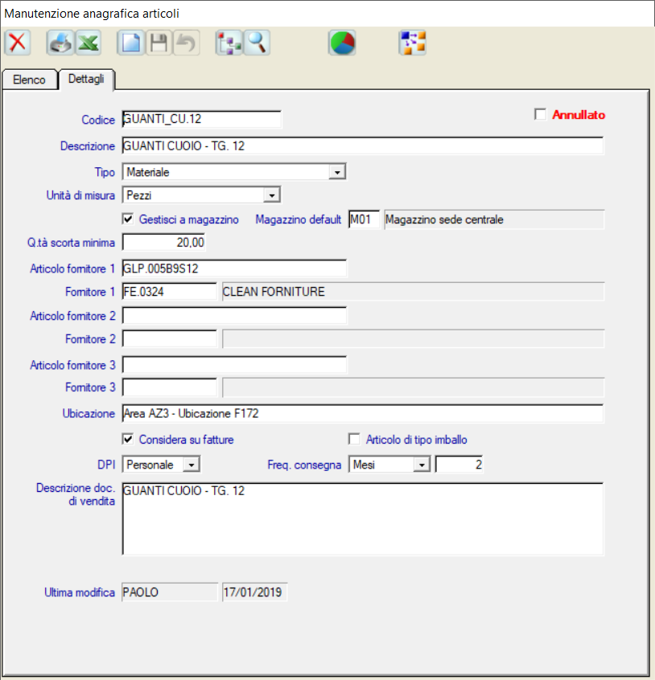Click the printer icon in toolbar
655x680 pixels.
pyautogui.click(x=60, y=43)
